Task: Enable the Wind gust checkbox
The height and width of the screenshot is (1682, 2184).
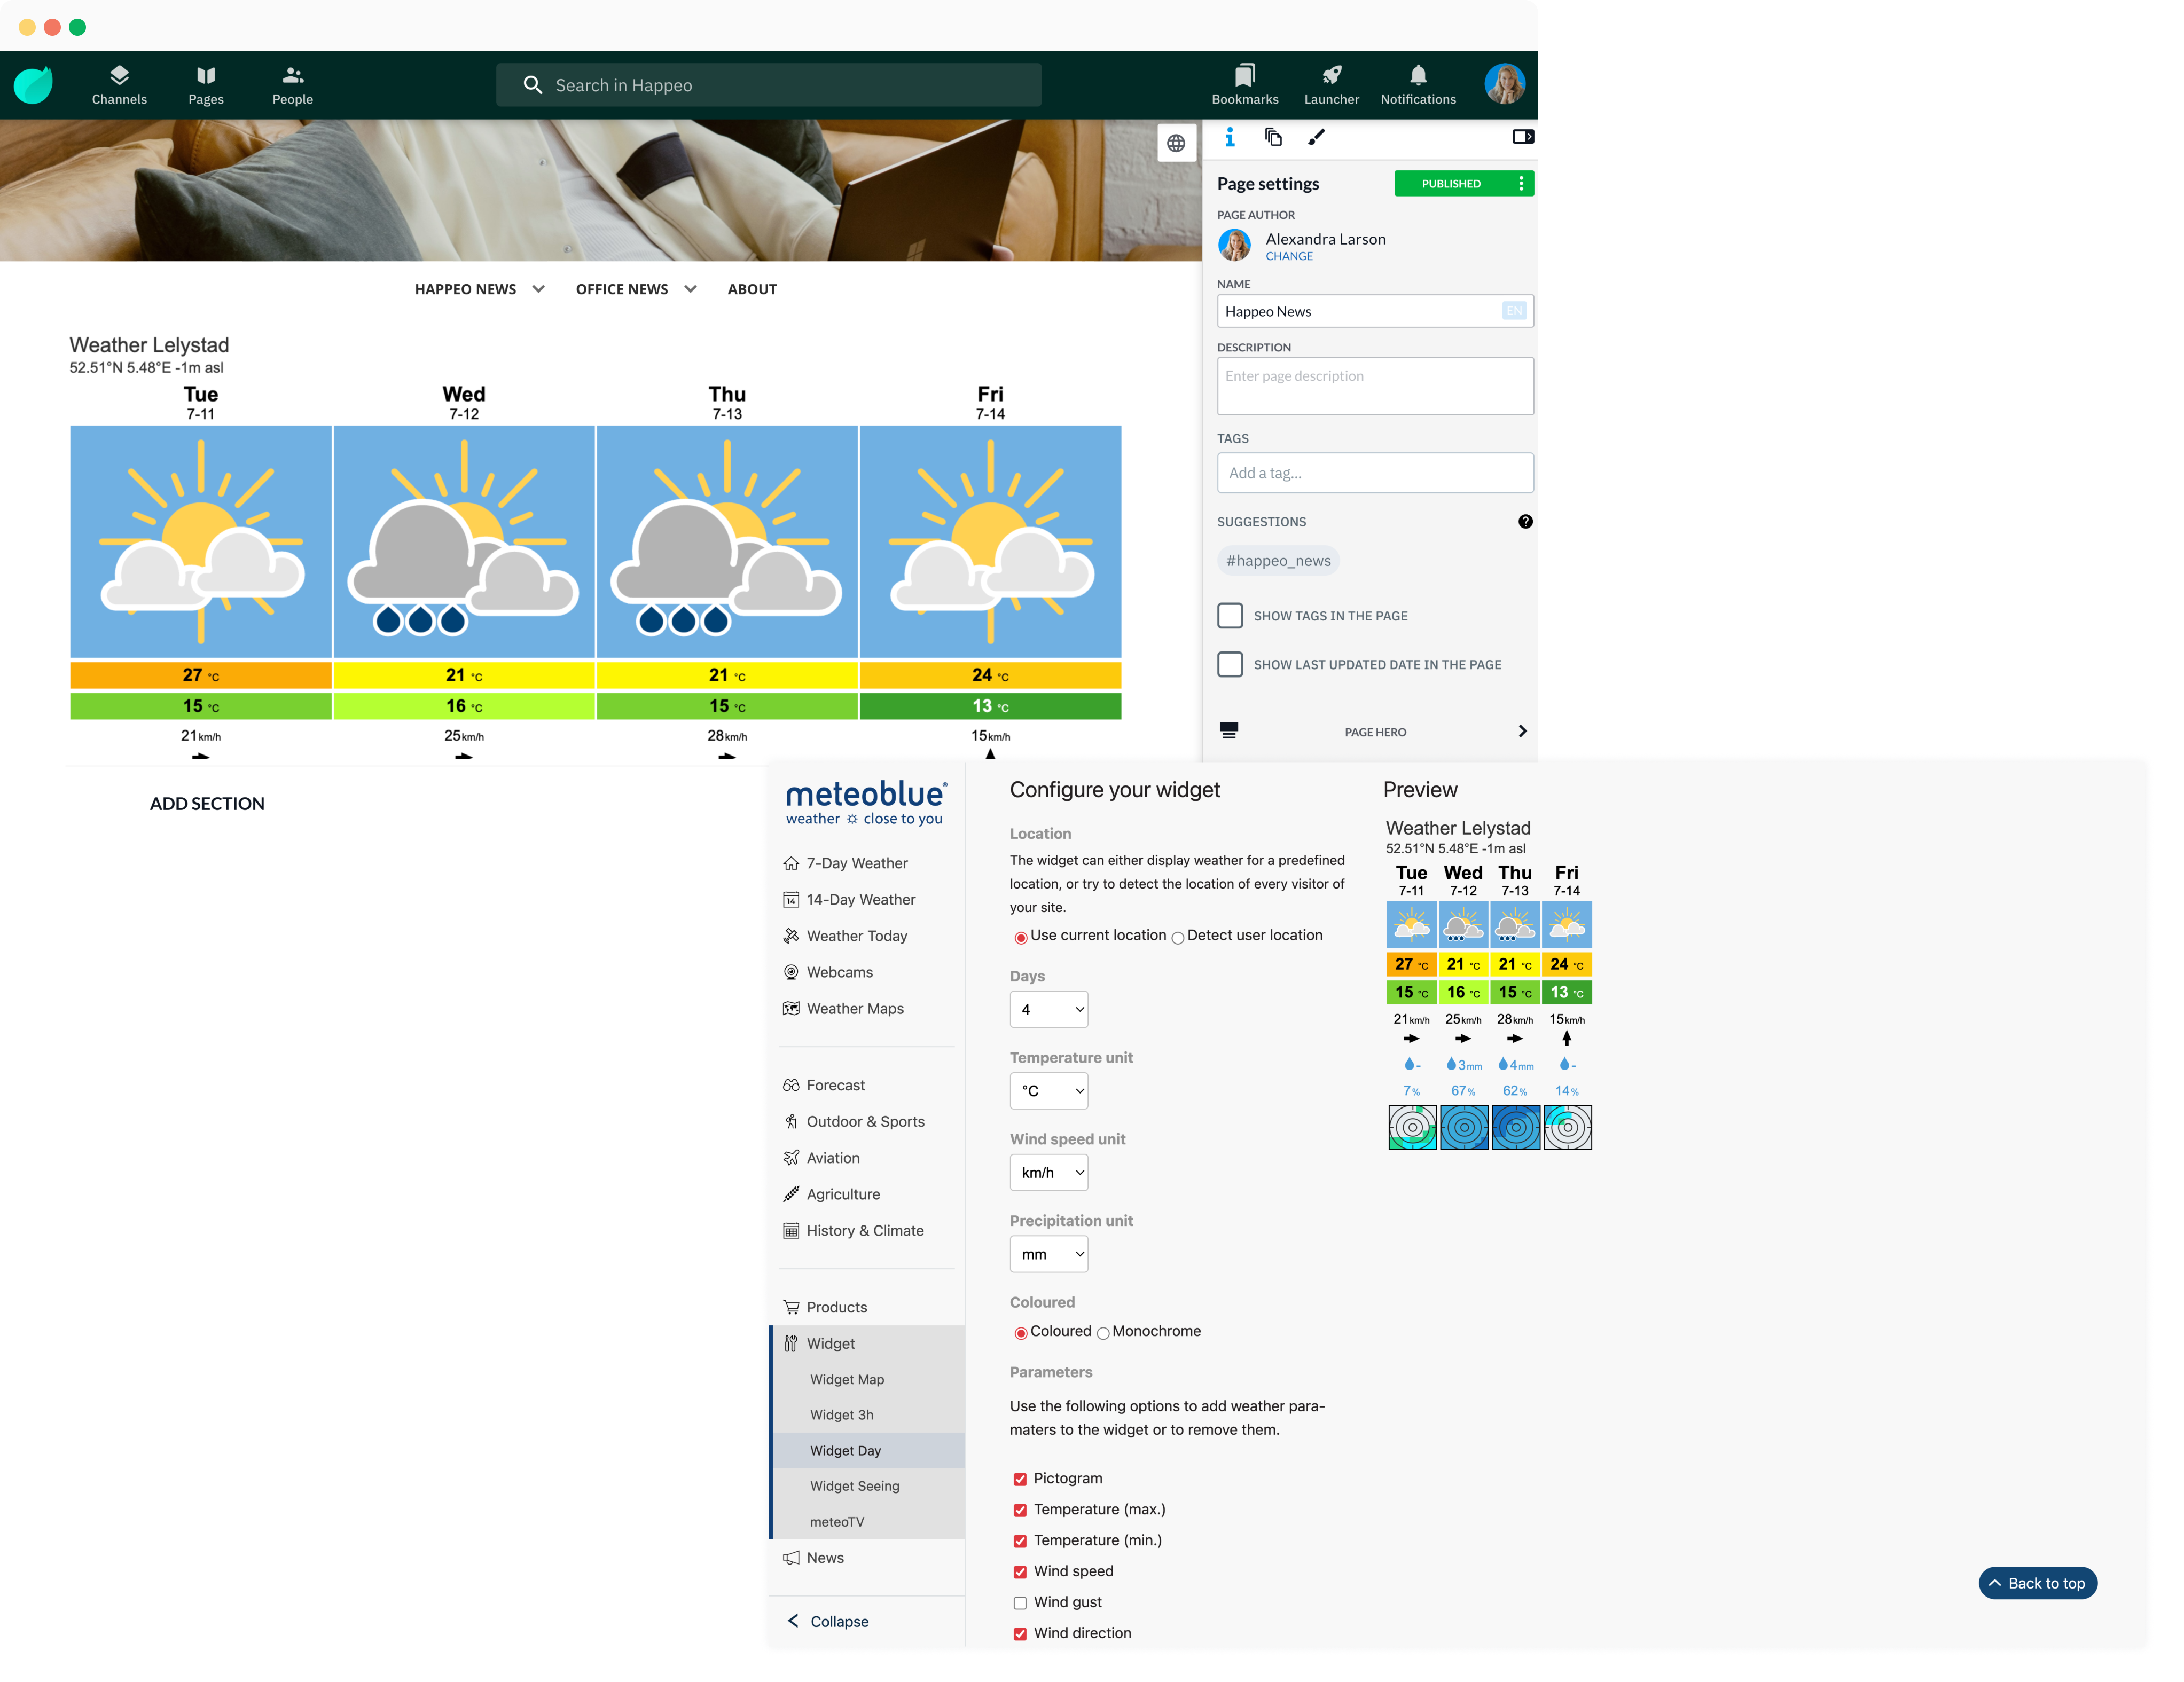Action: [1020, 1603]
